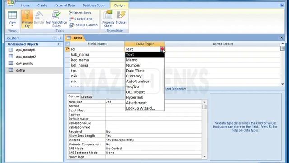289x163 pixels.
Task: Click Delete Rows in Tools group
Action: pos(80,19)
